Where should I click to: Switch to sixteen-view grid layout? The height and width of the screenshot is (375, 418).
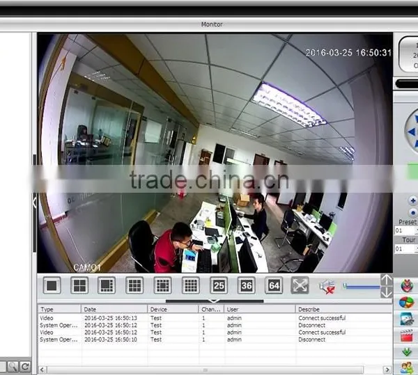point(191,285)
